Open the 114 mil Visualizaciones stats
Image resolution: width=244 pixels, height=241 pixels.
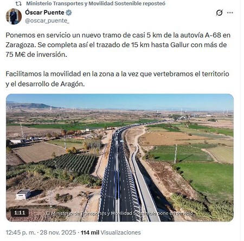[x=111, y=232]
